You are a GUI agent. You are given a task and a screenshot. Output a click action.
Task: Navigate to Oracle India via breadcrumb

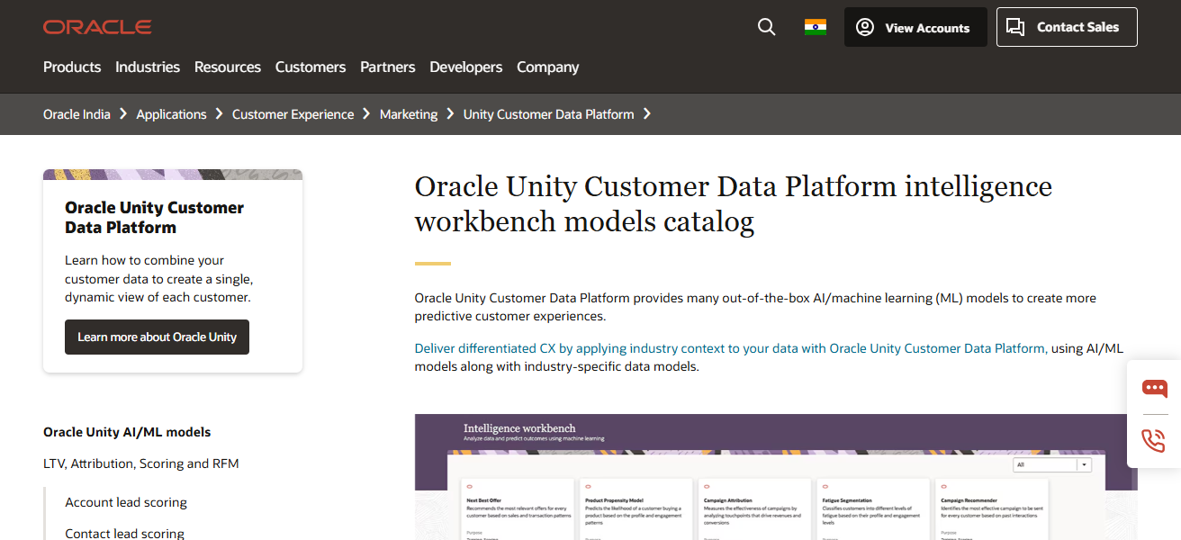77,114
